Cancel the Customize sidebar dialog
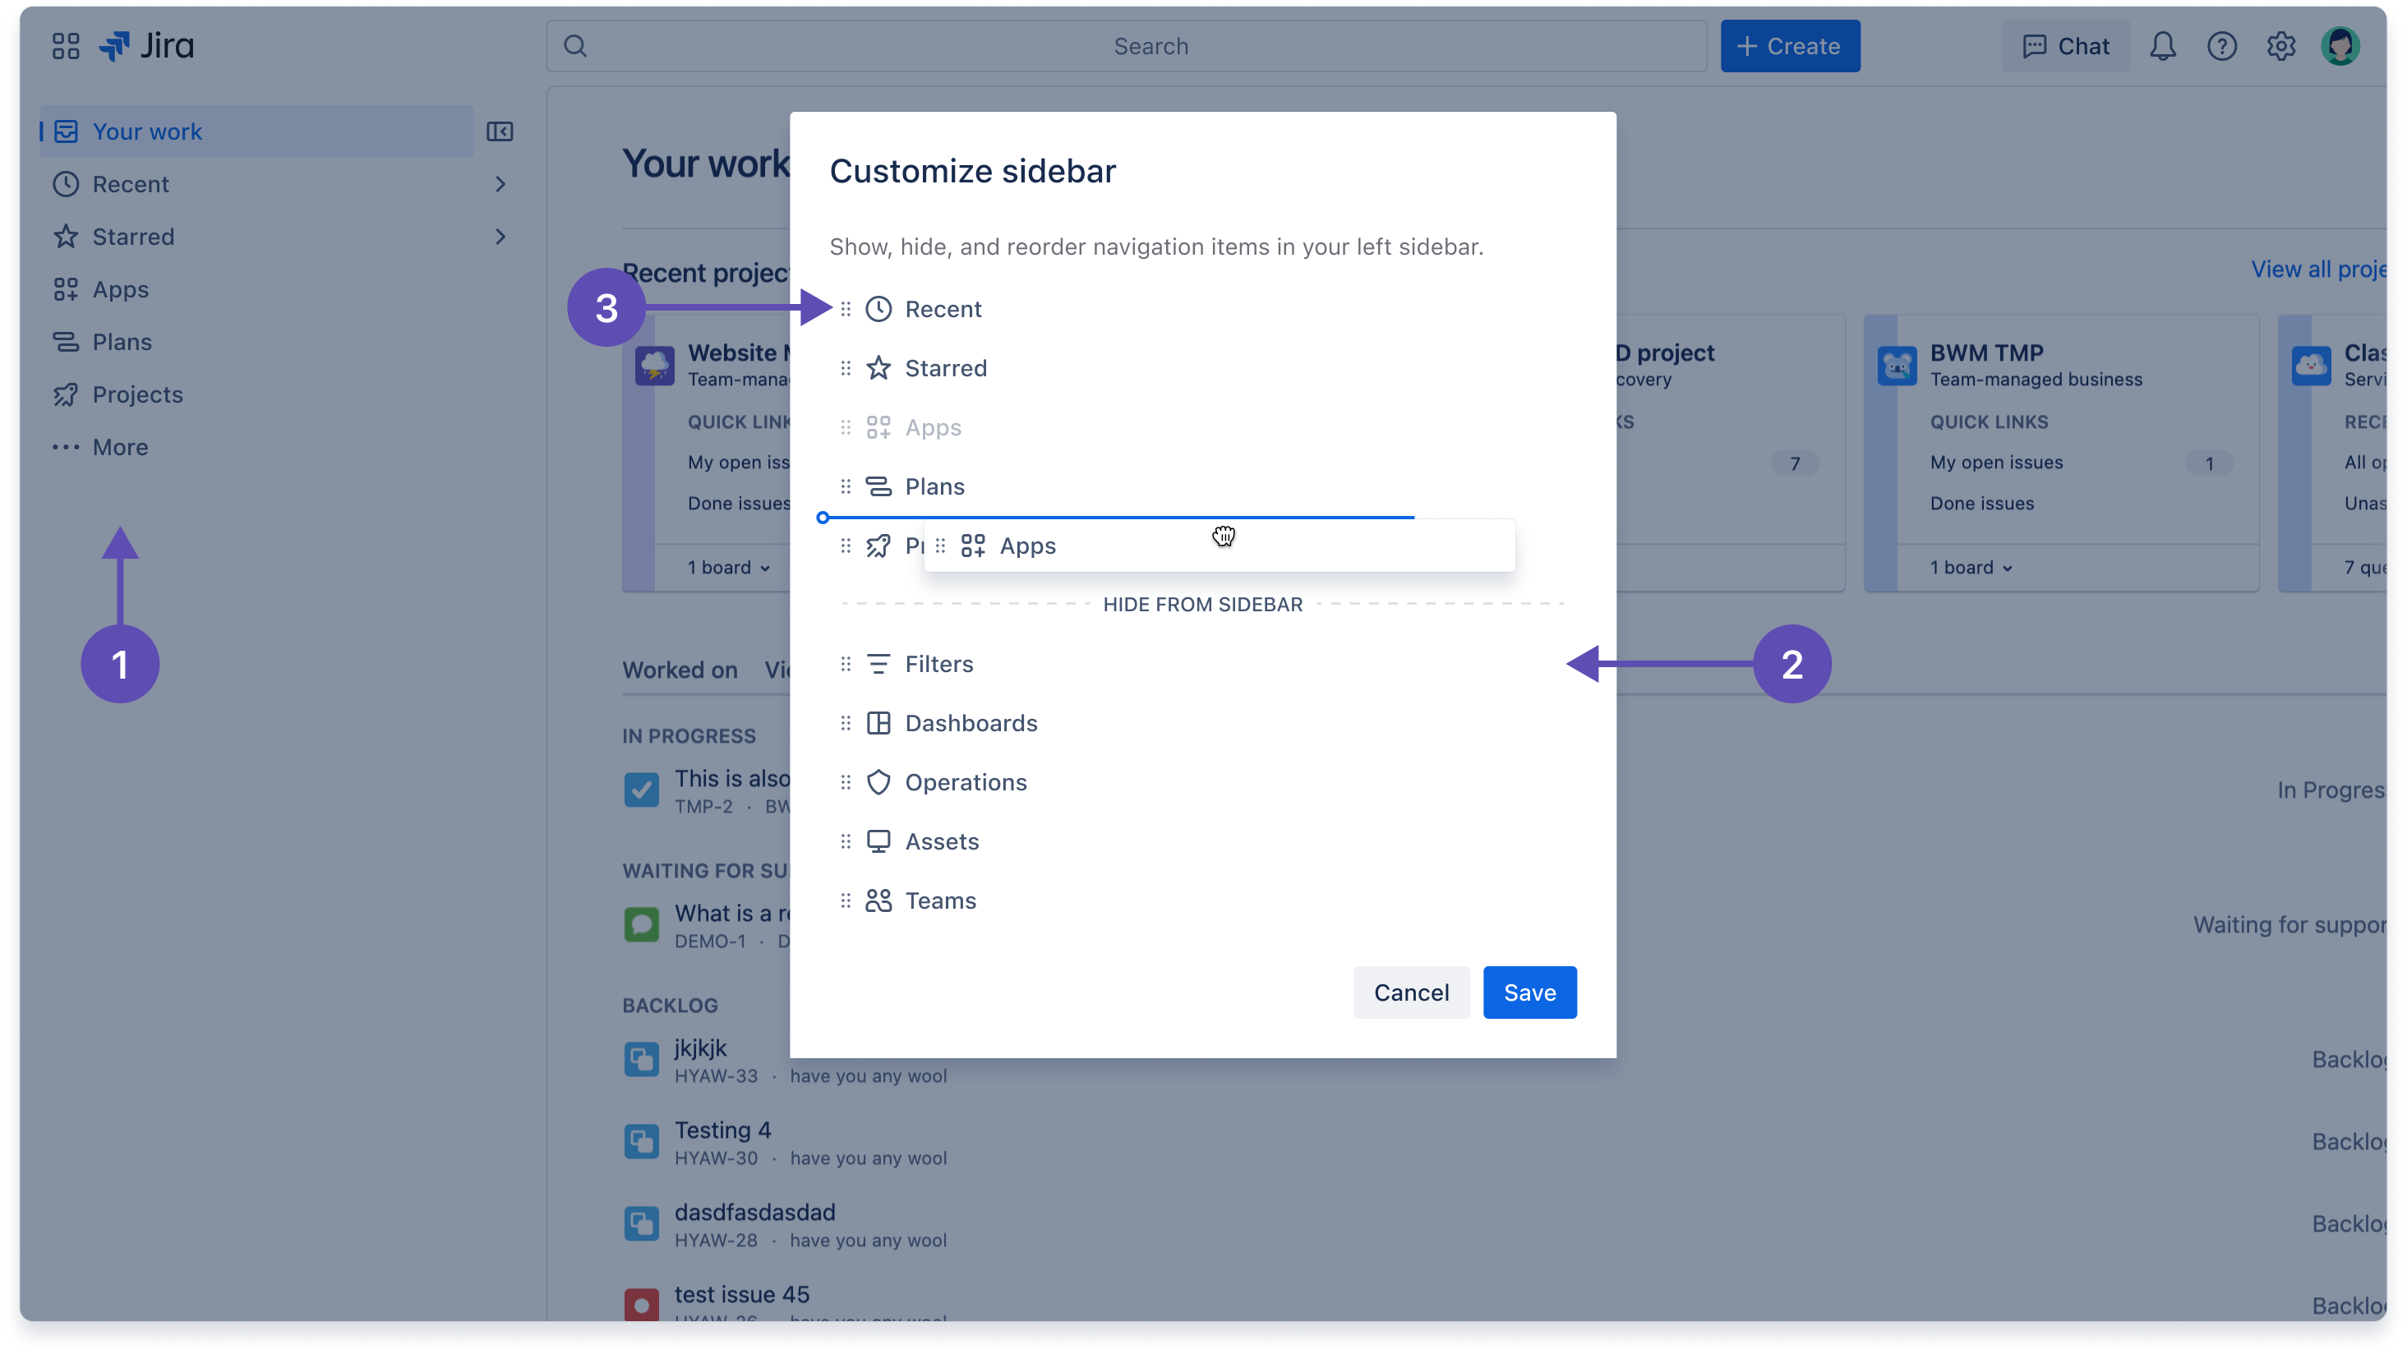The height and width of the screenshot is (1354, 2407). 1411,992
